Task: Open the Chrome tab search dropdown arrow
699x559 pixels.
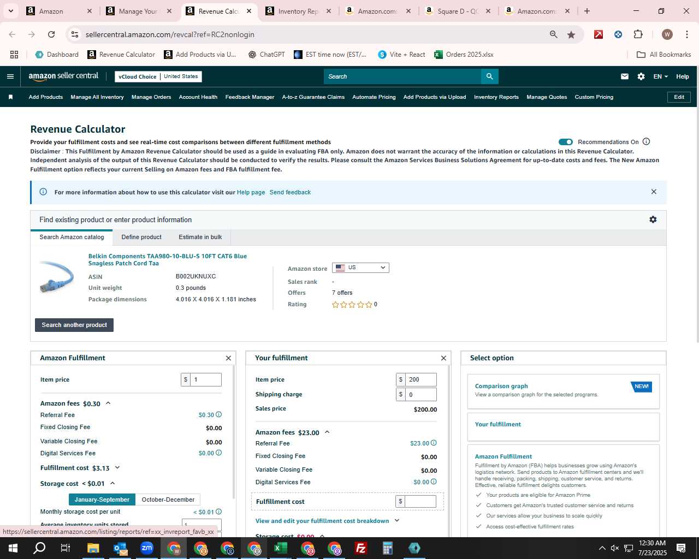Action: click(10, 11)
